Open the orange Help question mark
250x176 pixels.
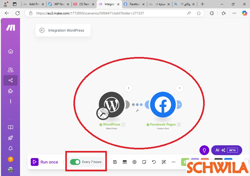[11, 159]
